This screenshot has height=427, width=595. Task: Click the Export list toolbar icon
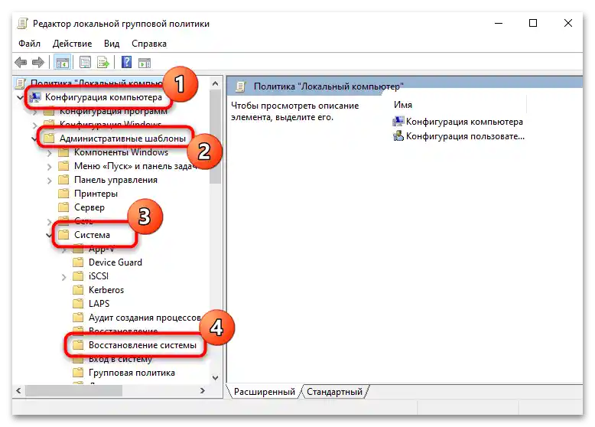(x=103, y=62)
